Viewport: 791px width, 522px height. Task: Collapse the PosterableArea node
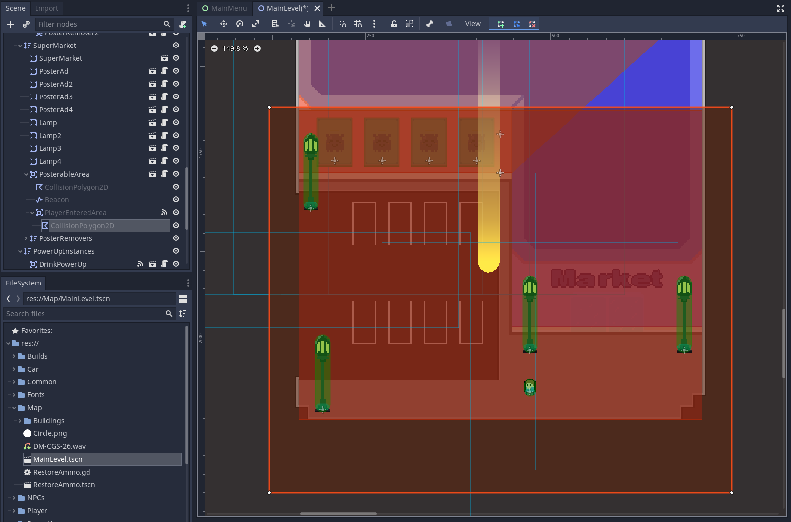click(26, 174)
